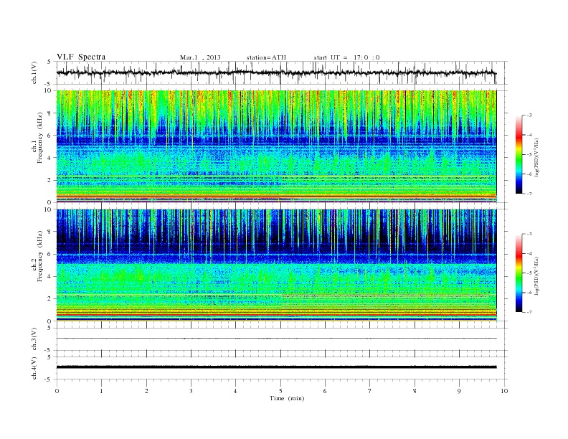The height and width of the screenshot is (439, 568).
Task: Click the 7 minute label on the time axis
Action: (x=370, y=391)
